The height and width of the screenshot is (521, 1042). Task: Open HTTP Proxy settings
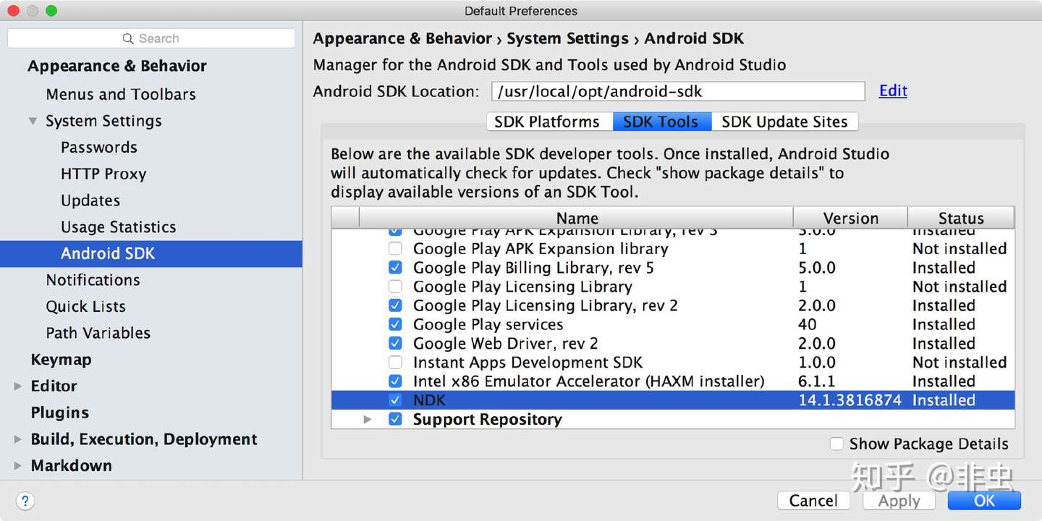point(103,174)
